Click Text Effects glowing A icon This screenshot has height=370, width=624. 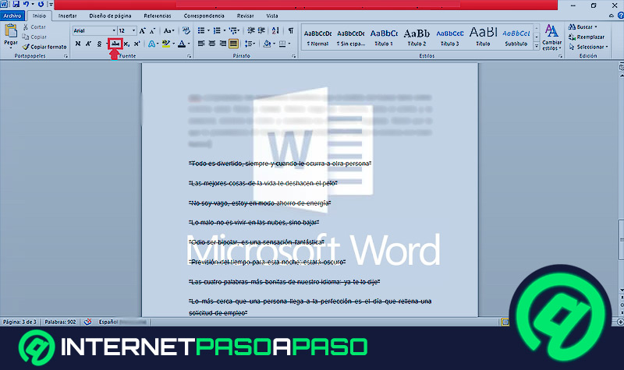point(151,44)
